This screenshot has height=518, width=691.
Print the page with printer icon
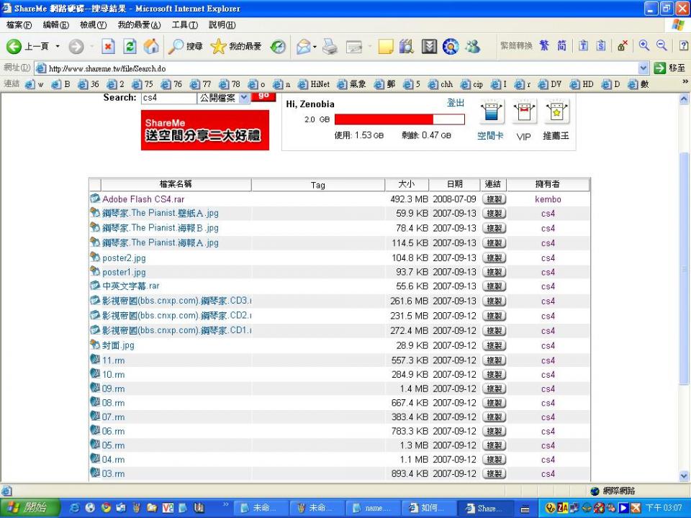pyautogui.click(x=330, y=46)
